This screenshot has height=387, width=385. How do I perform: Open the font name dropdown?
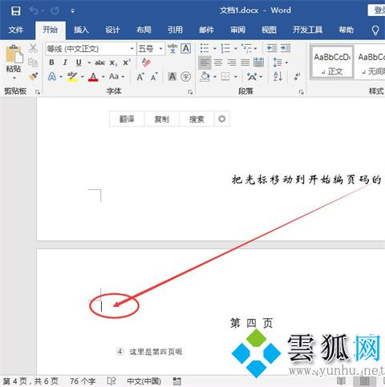(x=132, y=49)
